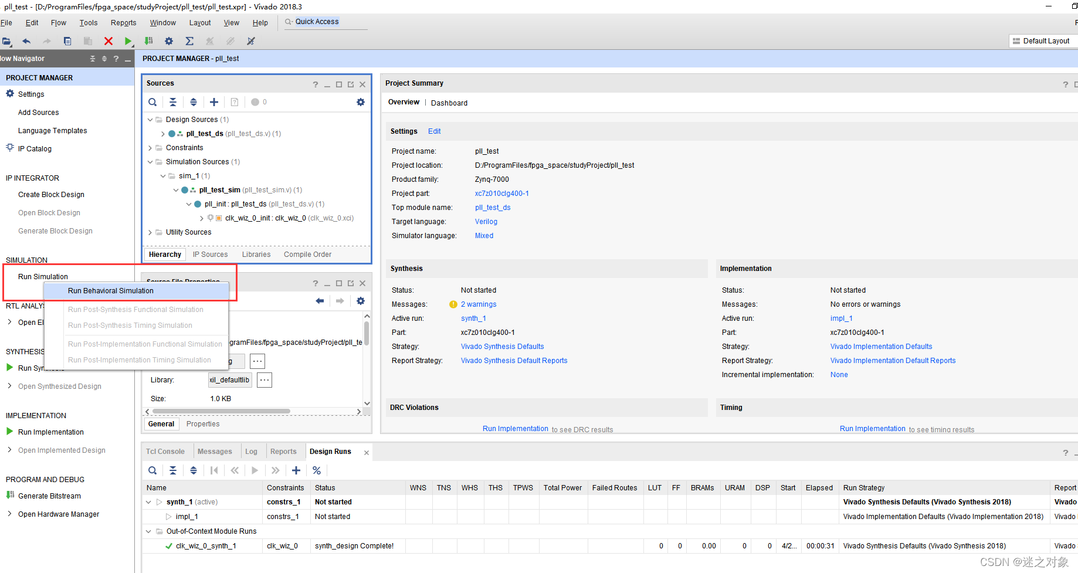Copy using the toolbar copy icon
Viewport: 1078px width, 573px height.
point(67,41)
